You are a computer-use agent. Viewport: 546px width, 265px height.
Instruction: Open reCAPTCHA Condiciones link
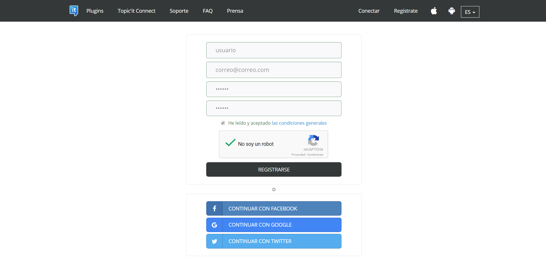(315, 155)
